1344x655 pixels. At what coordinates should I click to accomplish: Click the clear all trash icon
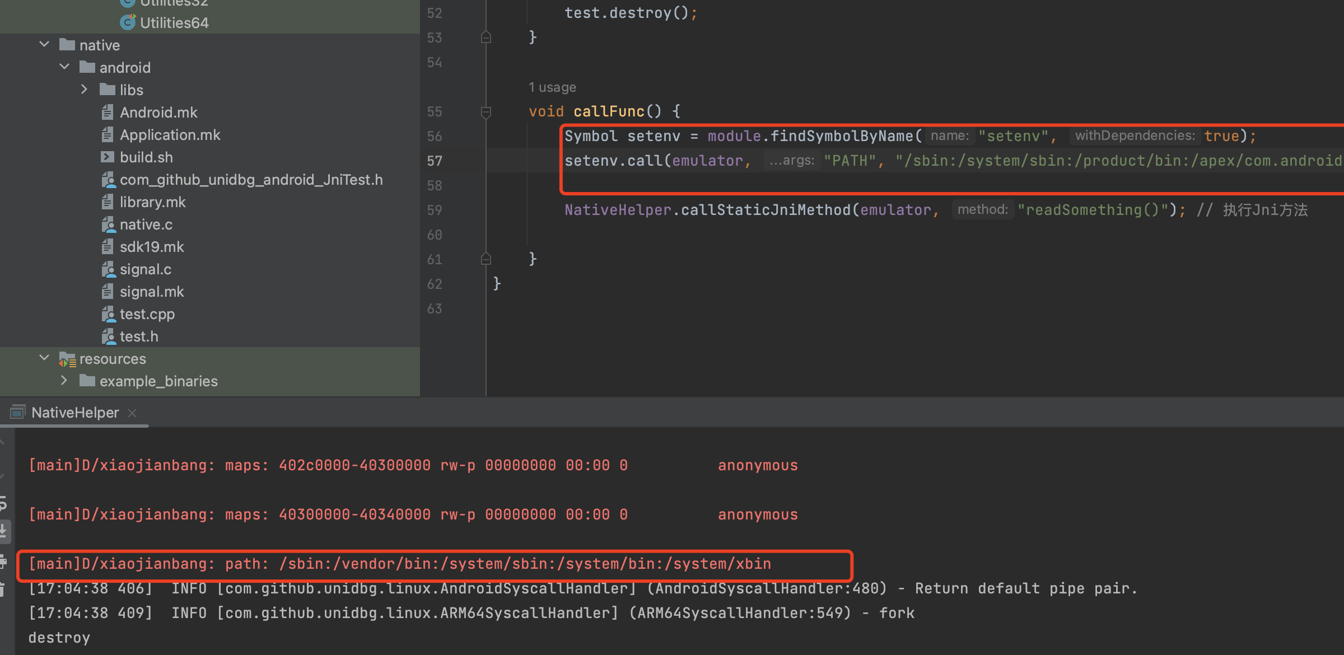[x=3, y=589]
